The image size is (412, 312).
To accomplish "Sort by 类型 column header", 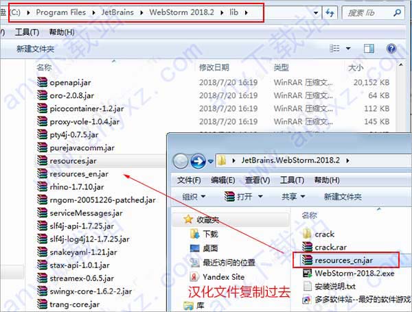I will (281, 67).
